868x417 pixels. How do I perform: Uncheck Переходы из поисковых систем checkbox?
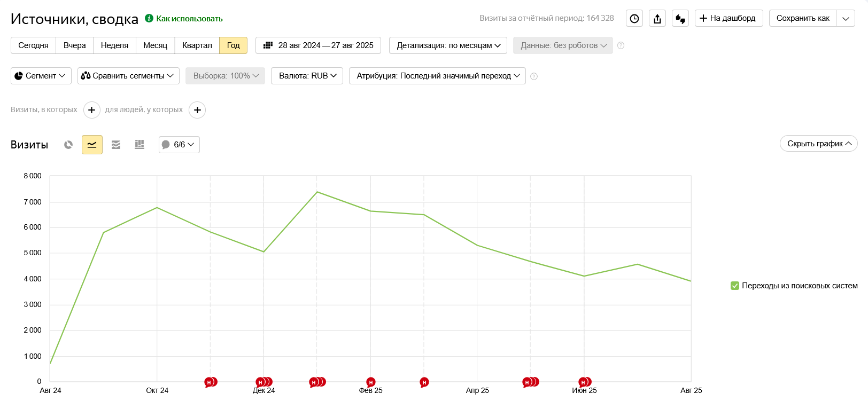coord(735,286)
